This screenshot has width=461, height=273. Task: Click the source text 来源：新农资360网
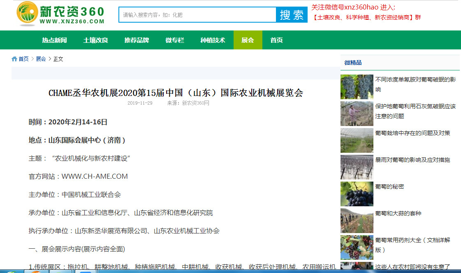188,103
